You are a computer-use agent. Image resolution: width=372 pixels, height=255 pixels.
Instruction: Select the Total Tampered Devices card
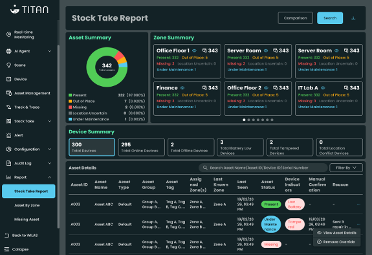290,147
